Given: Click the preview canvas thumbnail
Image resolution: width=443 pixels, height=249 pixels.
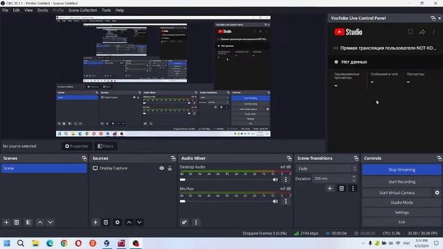Looking at the screenshot, I should click(x=163, y=76).
